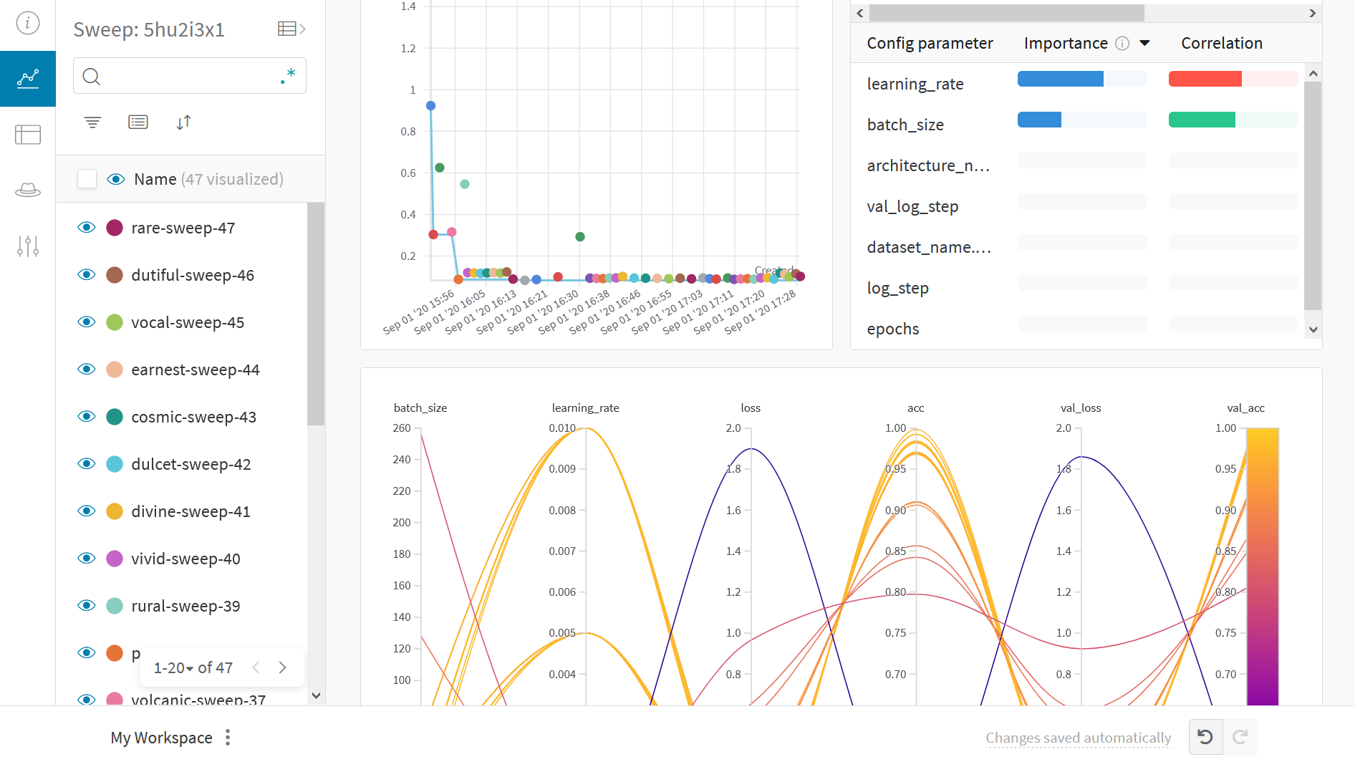Open the overview info icon in sidebar
The image size is (1355, 767).
27,23
